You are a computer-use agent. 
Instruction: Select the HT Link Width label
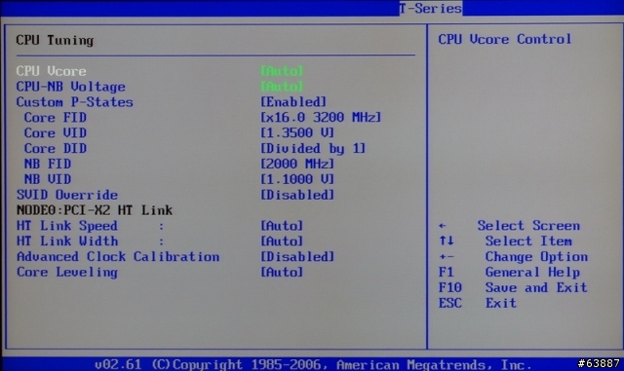pyautogui.click(x=67, y=241)
